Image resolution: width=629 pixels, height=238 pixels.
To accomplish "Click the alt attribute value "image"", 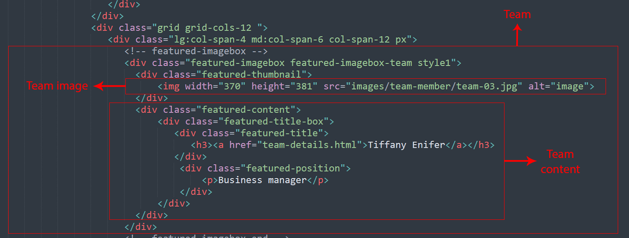I will click(570, 86).
